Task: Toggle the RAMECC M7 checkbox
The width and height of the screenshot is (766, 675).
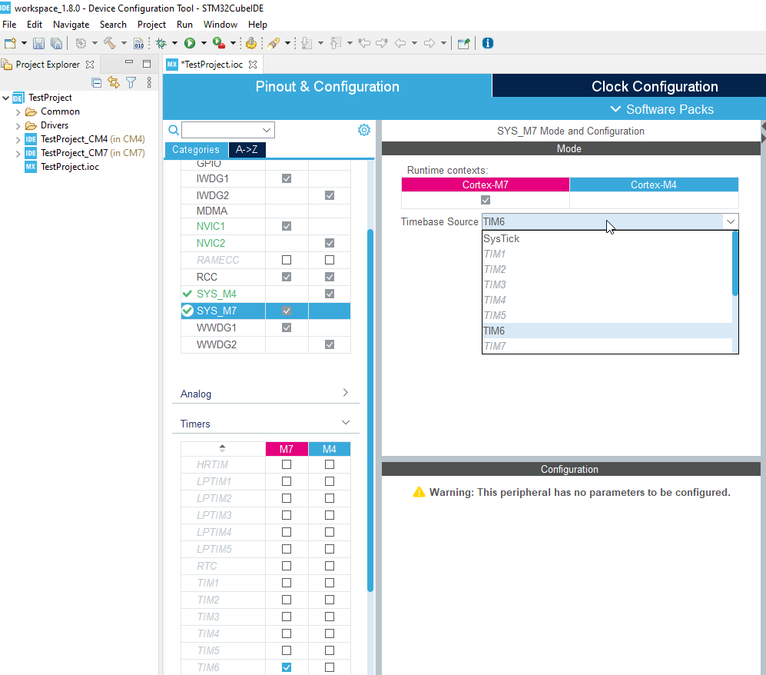Action: pyautogui.click(x=287, y=260)
